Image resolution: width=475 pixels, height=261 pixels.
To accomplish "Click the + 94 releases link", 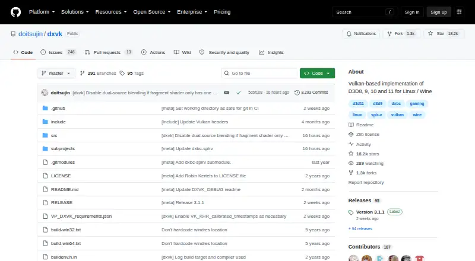I will [360, 228].
